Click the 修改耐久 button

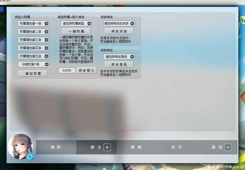click(x=86, y=71)
